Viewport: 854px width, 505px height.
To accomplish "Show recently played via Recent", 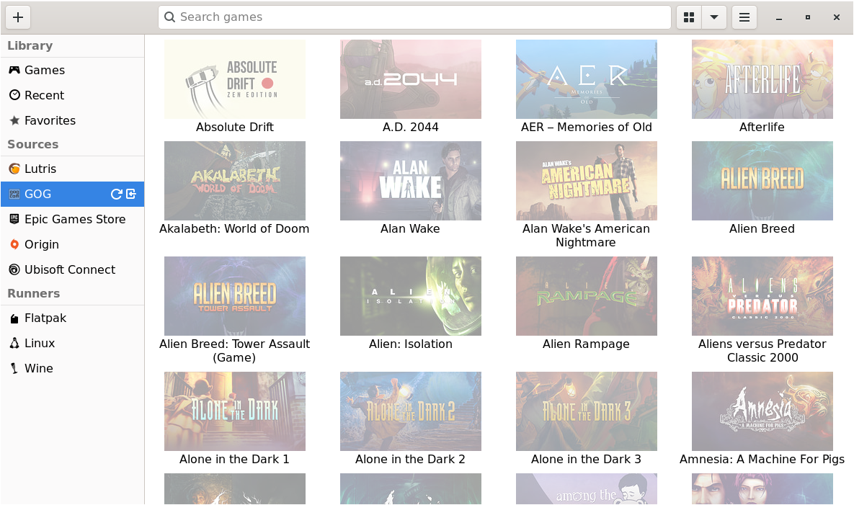I will (x=44, y=95).
